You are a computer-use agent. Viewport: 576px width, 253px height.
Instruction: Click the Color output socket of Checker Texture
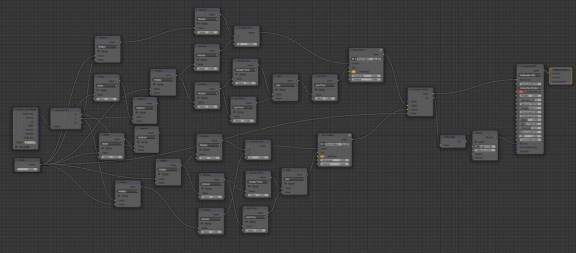(x=433, y=94)
